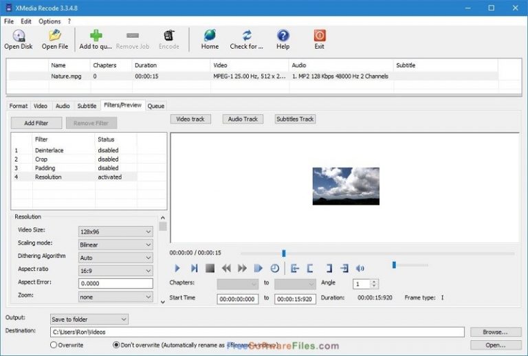Click the Resolution panel scrollbar thumb
Image resolution: width=528 pixels, height=356 pixels.
pos(163,226)
